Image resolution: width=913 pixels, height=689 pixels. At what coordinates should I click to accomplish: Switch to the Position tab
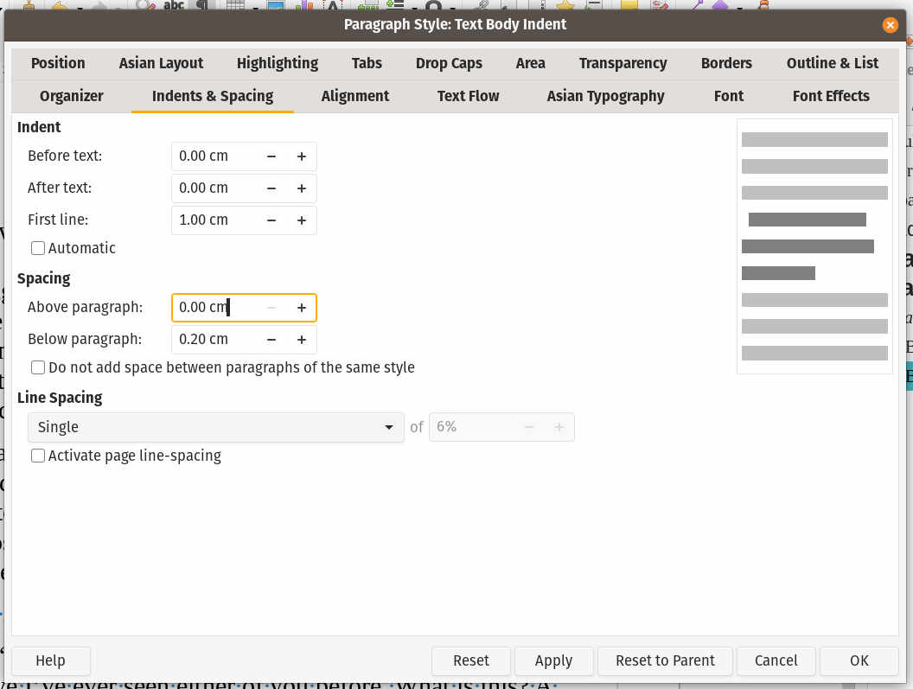pos(58,63)
